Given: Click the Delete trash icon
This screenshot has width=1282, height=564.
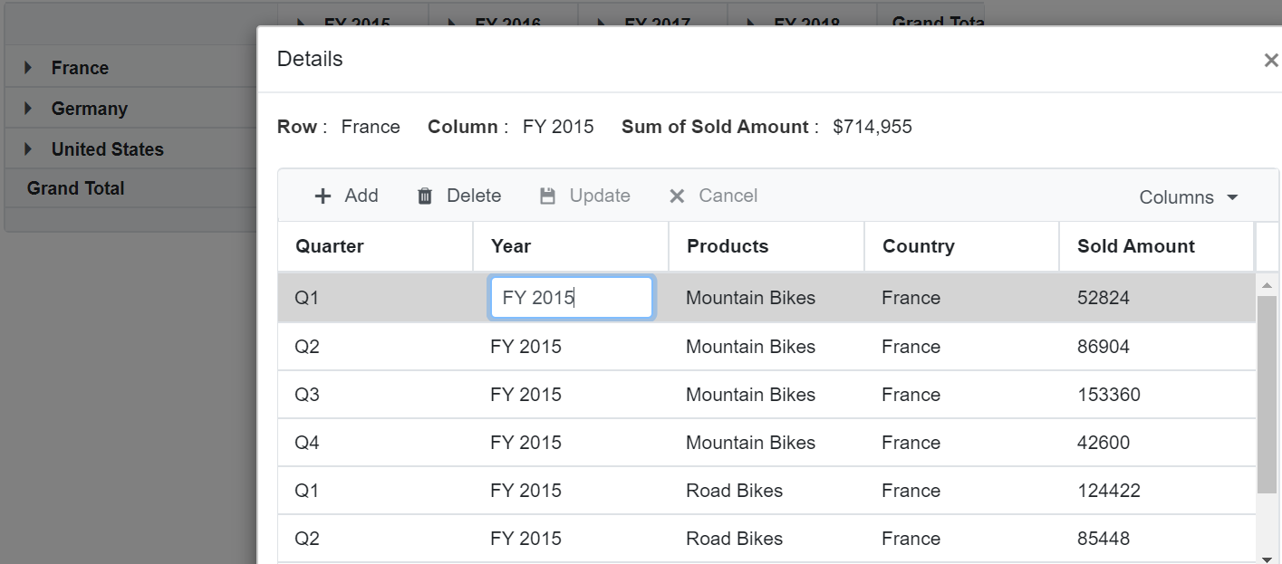Looking at the screenshot, I should click(425, 195).
